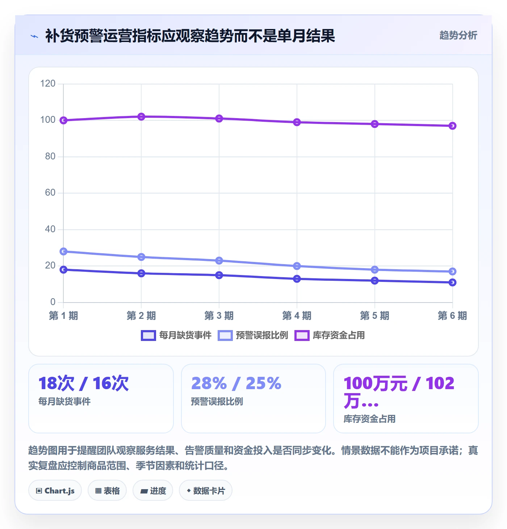This screenshot has width=507, height=529.
Task: Click the 预警误报比例 point at 第 3 期
Action: coord(219,261)
